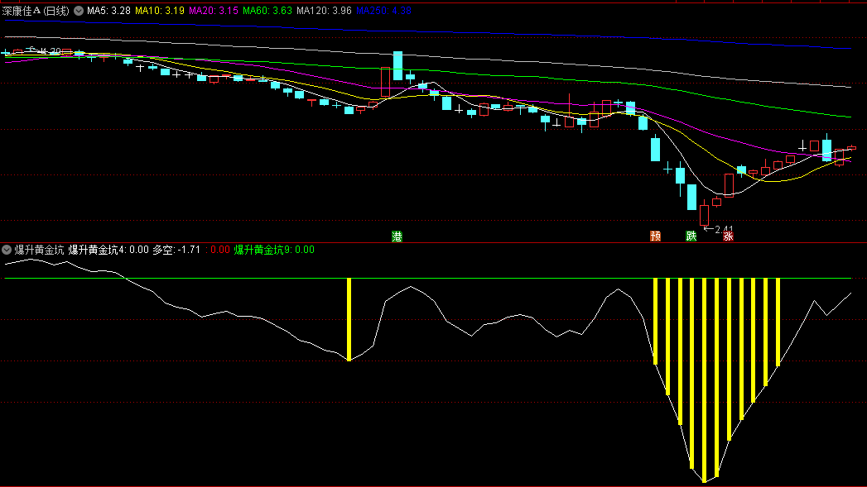Select the green MA60: 3.63 label
867x487 pixels.
(x=267, y=11)
